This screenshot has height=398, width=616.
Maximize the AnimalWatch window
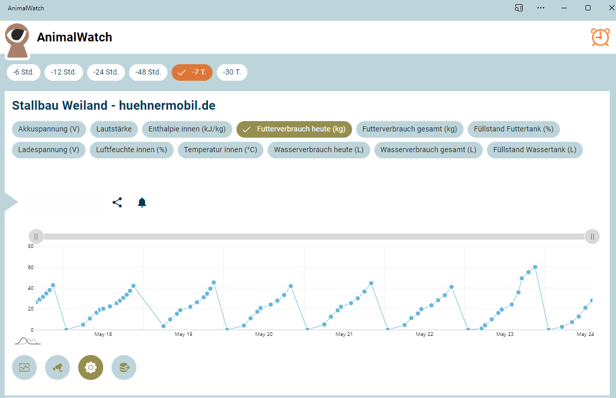[x=587, y=8]
